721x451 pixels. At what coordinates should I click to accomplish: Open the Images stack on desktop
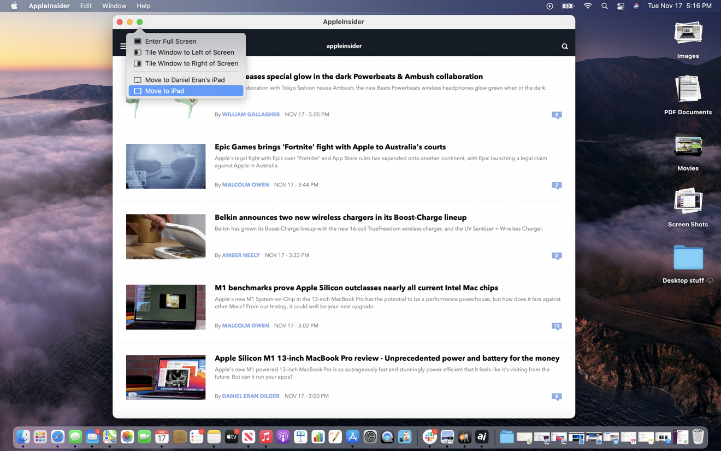tap(688, 34)
